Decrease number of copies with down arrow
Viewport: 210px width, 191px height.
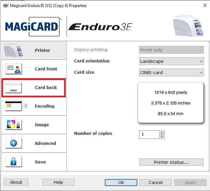pos(162,136)
